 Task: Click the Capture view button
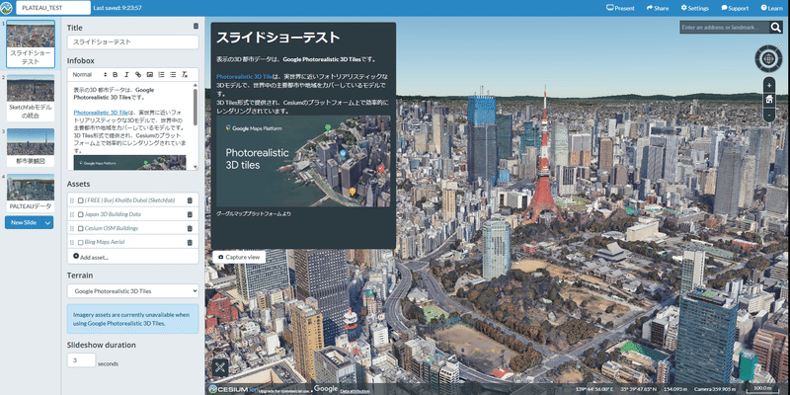click(x=239, y=257)
